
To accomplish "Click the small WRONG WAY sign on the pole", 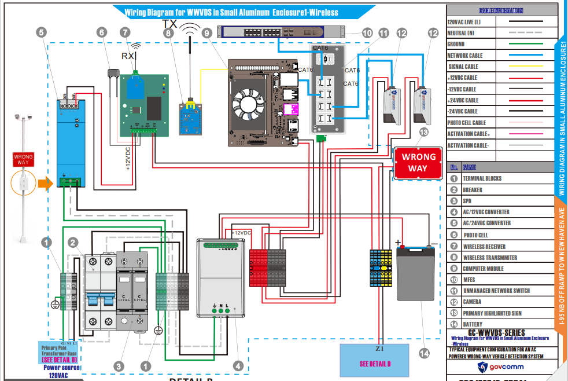I will point(23,159).
